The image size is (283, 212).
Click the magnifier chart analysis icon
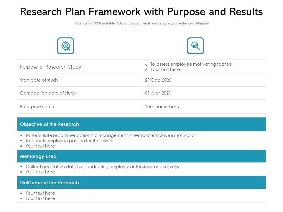pos(195,46)
